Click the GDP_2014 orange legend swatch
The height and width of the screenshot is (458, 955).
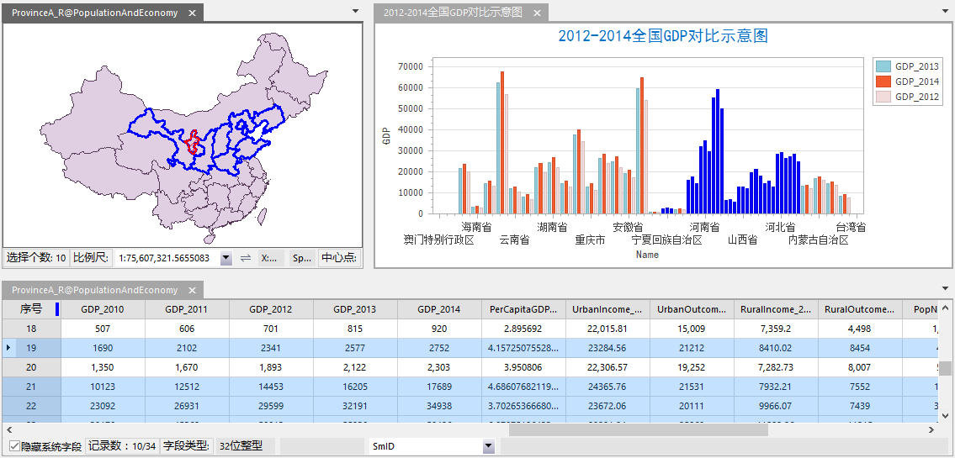(x=883, y=82)
